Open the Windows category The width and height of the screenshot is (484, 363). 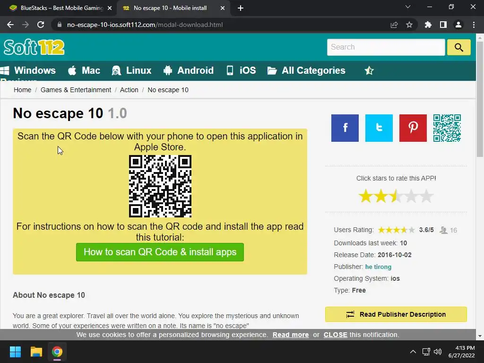tap(28, 70)
